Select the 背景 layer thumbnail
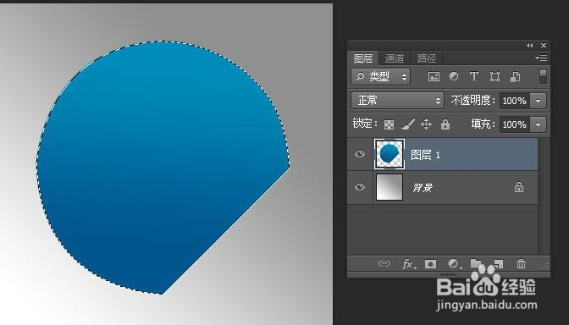 click(x=389, y=187)
